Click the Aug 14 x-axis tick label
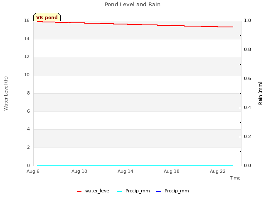Screen dimensions: 266x199 point(126,171)
